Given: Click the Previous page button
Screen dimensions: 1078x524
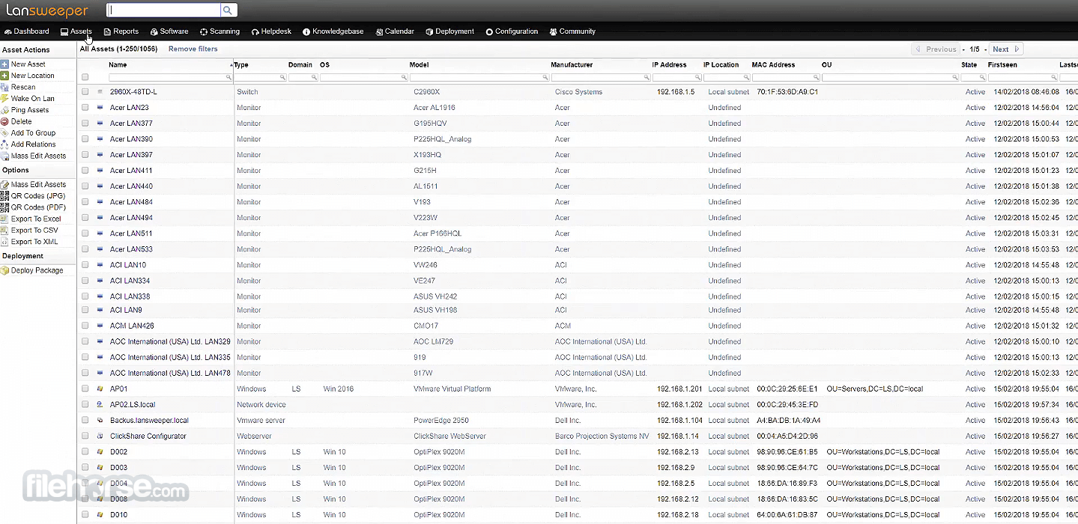Looking at the screenshot, I should 935,49.
